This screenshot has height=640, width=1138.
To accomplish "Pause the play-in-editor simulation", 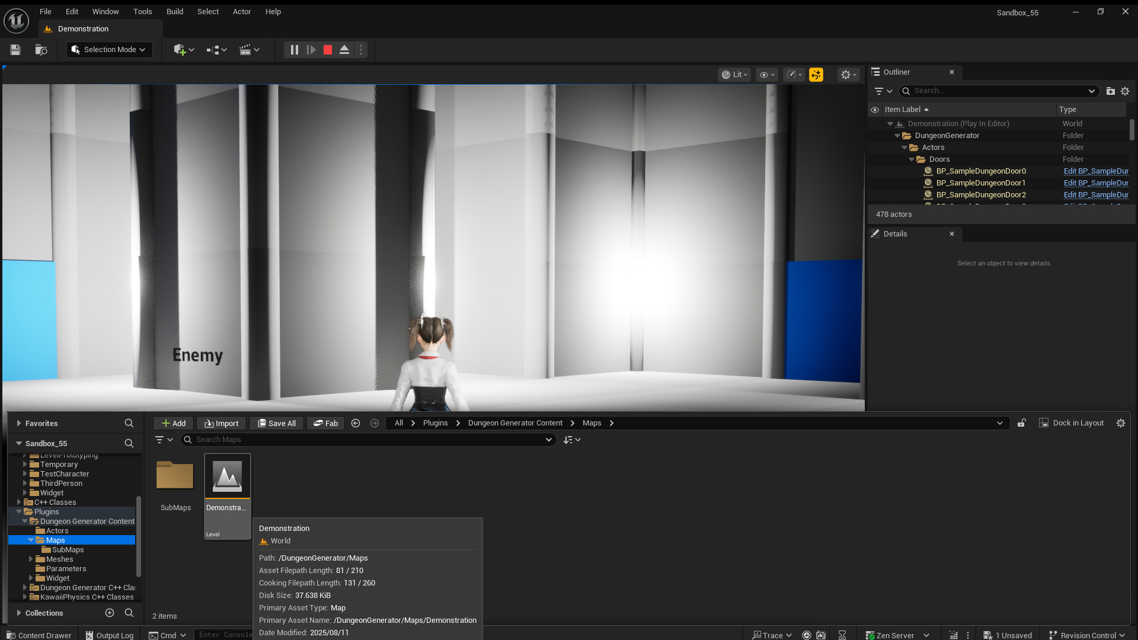I will [294, 50].
